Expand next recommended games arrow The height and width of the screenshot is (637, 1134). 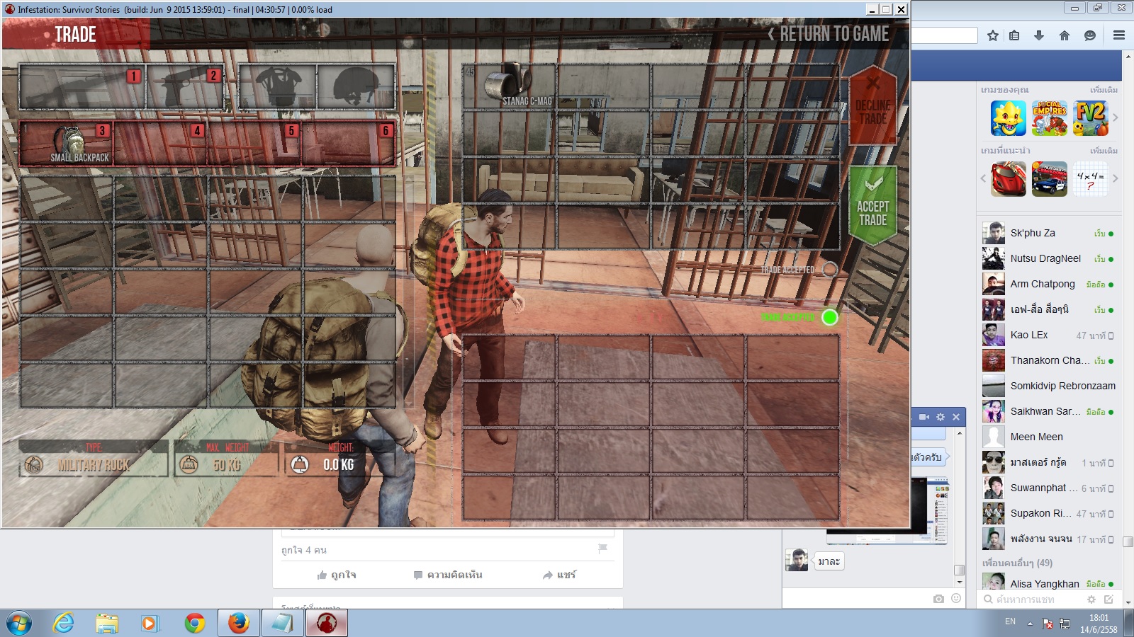pos(1115,178)
